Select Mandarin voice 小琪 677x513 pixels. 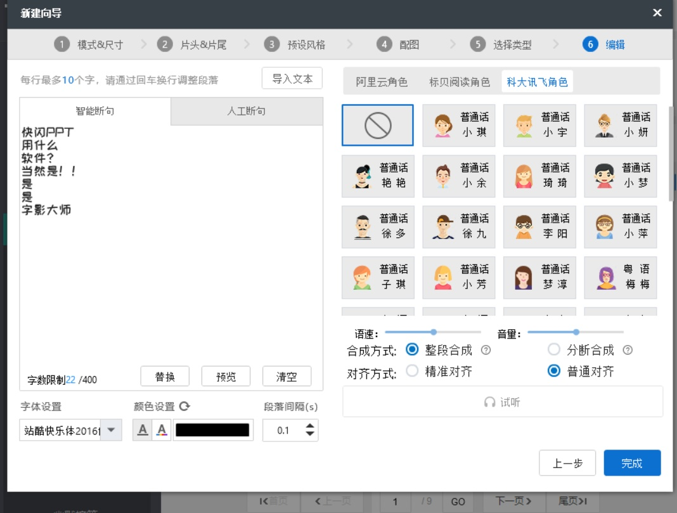459,125
